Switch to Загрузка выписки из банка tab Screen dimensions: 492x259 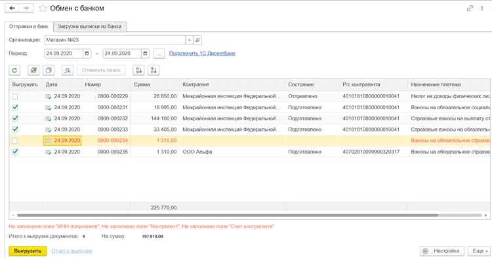(x=90, y=27)
